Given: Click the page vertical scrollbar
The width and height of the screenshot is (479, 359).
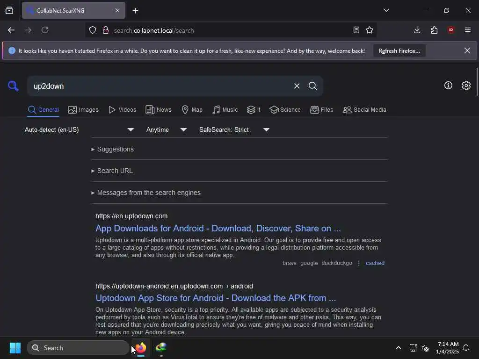Looking at the screenshot, I should 477,82.
